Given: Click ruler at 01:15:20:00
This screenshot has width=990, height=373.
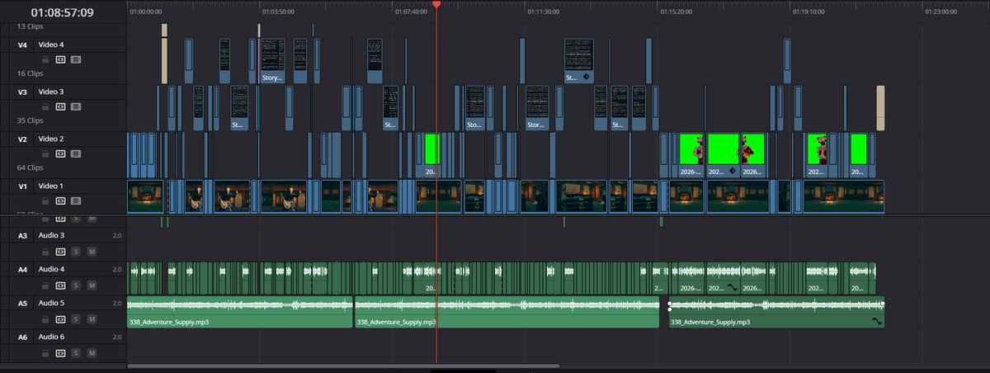Looking at the screenshot, I should [x=676, y=12].
